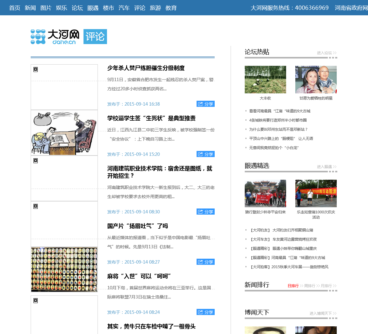This screenshot has height=334, width=368.
Task: Click 进入论坛 link
Action: click(x=327, y=53)
